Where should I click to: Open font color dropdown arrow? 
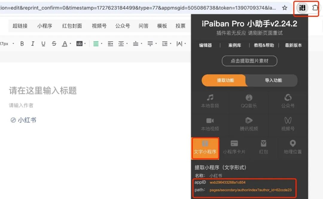click(71, 44)
